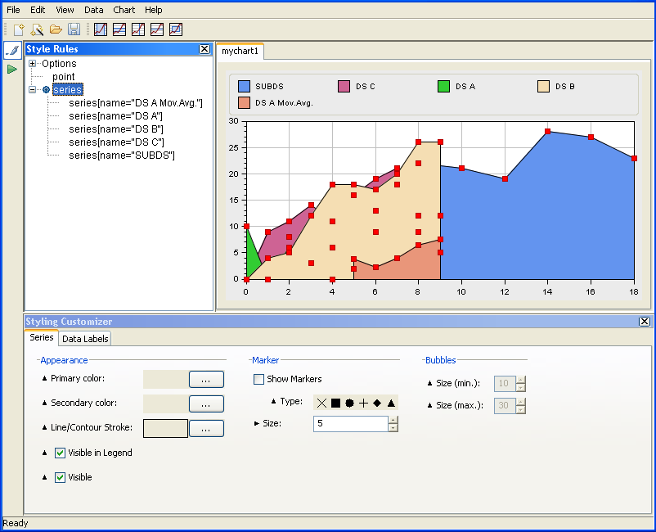656x532 pixels.
Task: Click the open folder toolbar icon
Action: (56, 29)
